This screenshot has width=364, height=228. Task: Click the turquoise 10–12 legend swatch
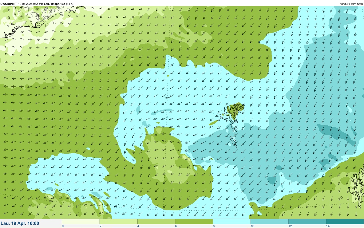269,221
